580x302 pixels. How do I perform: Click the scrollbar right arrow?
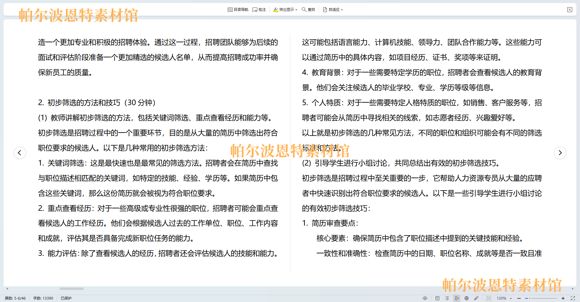point(572,289)
